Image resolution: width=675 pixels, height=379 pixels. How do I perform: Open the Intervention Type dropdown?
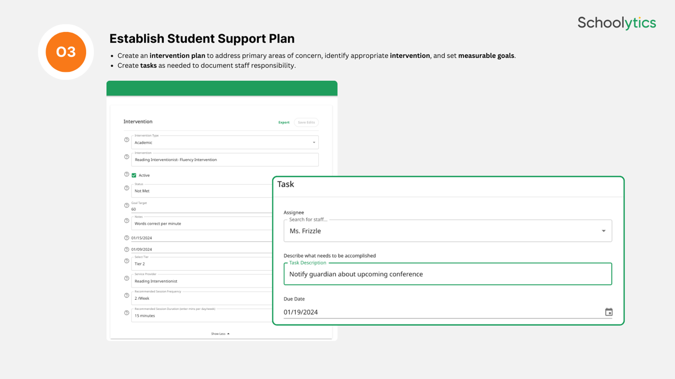pos(314,143)
